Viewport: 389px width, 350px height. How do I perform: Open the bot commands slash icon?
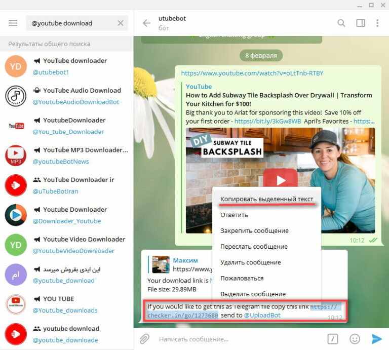pyautogui.click(x=333, y=339)
